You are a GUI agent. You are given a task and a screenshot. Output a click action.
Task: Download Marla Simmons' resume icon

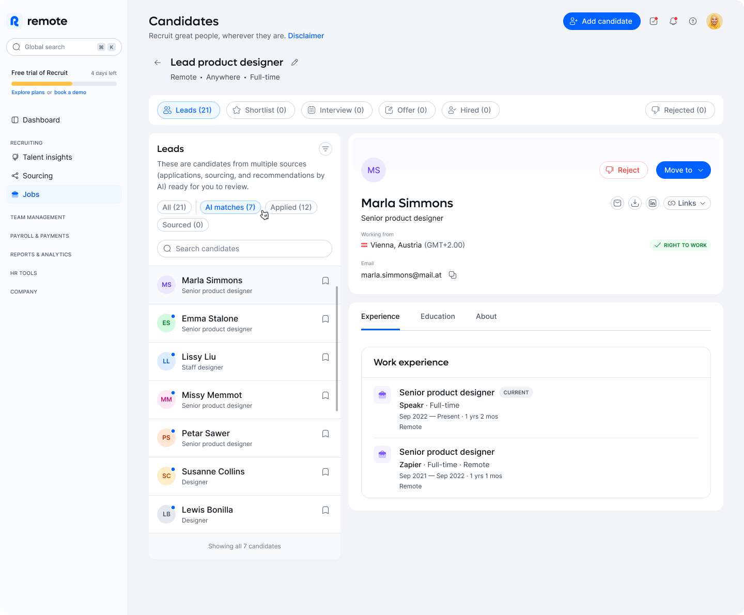tap(635, 203)
